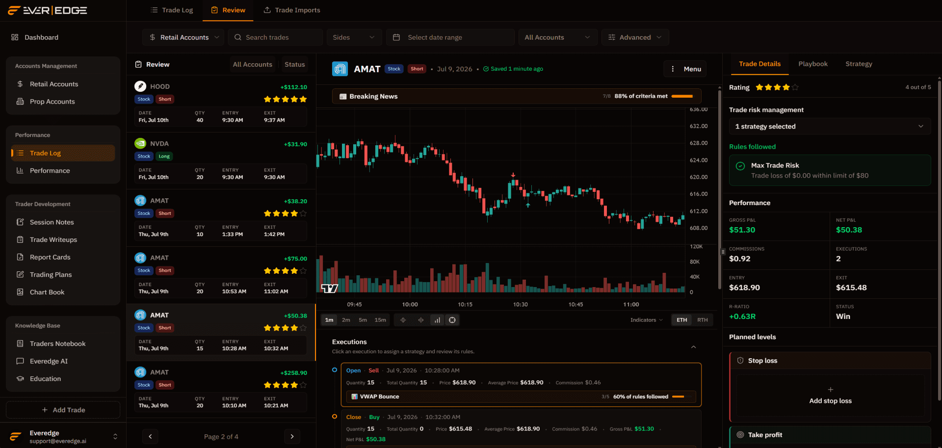Click All Accounts in review list header
The height and width of the screenshot is (448, 942).
click(x=252, y=64)
